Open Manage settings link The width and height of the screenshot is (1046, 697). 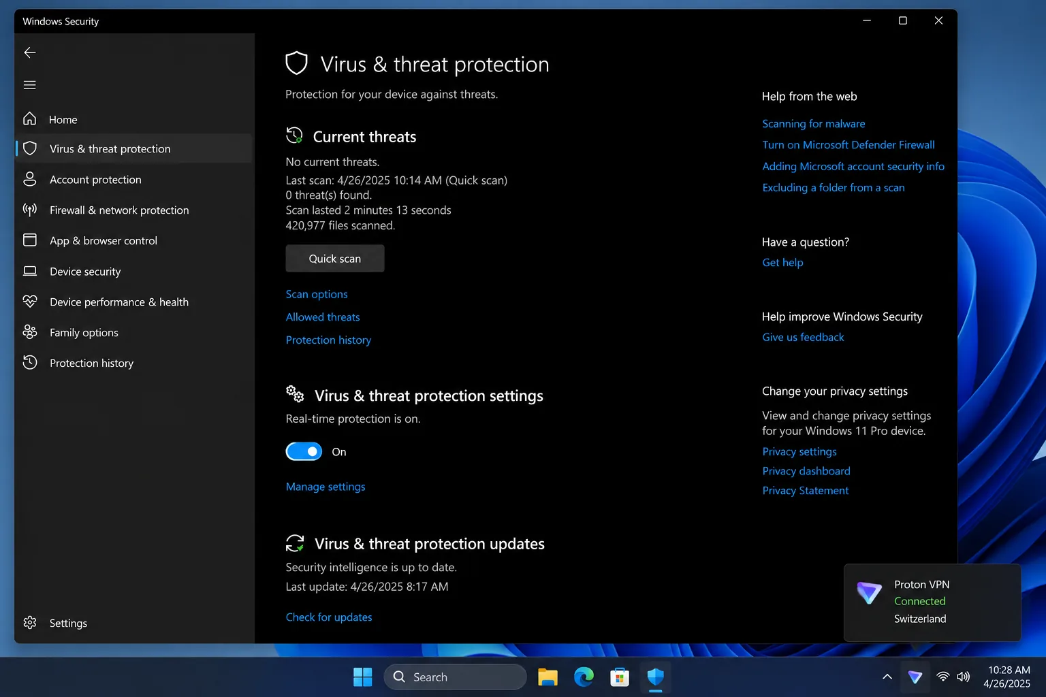(326, 487)
